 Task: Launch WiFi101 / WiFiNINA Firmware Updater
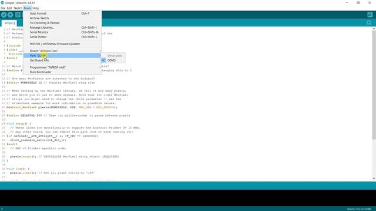point(62,44)
